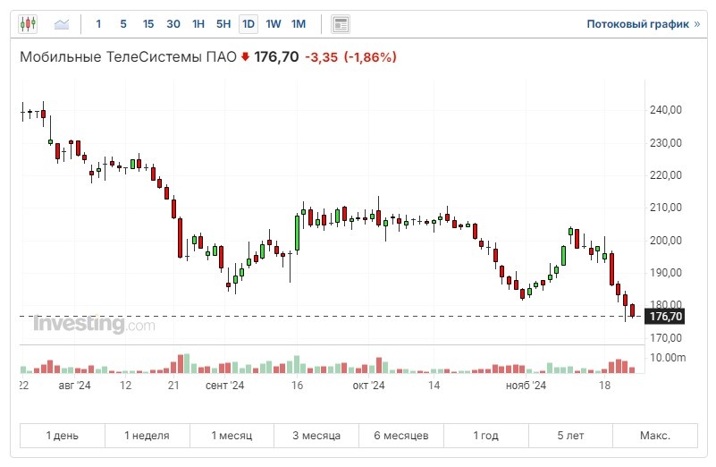
Task: Select the 1W interval
Action: (273, 24)
